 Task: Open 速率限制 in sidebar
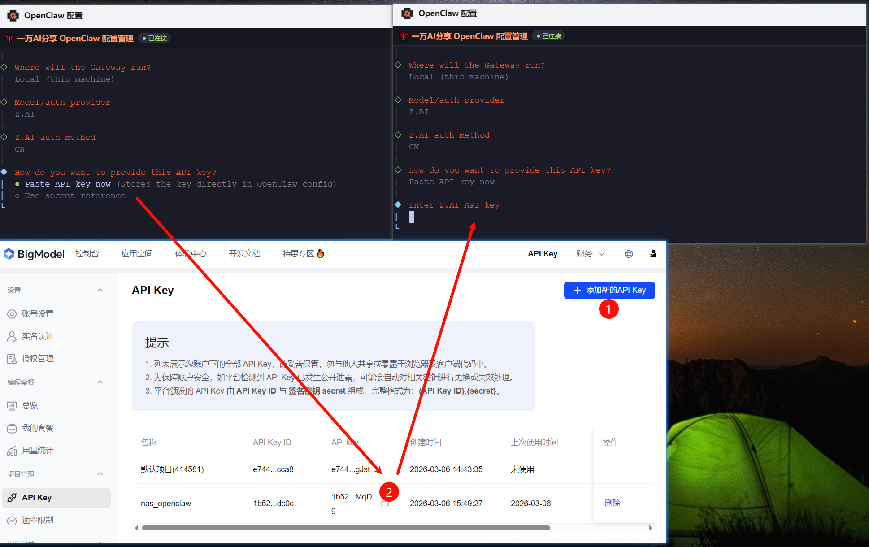click(37, 520)
